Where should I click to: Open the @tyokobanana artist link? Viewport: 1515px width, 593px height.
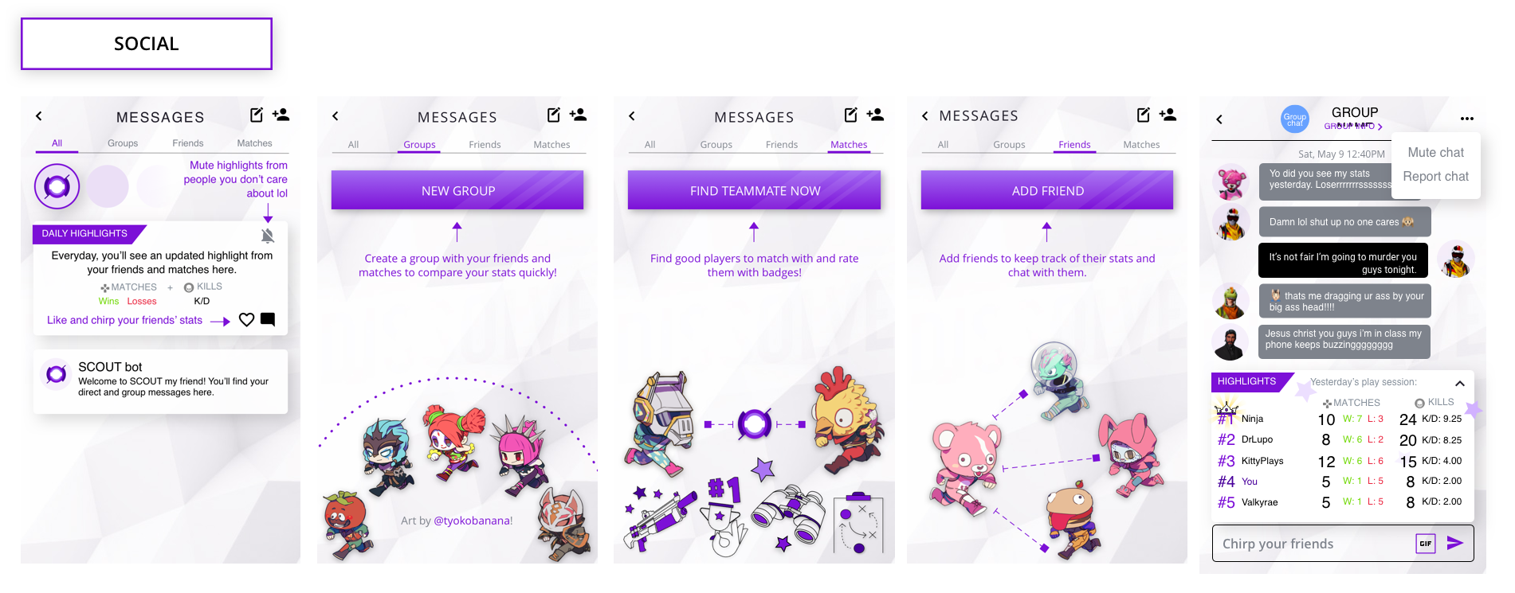tap(471, 521)
